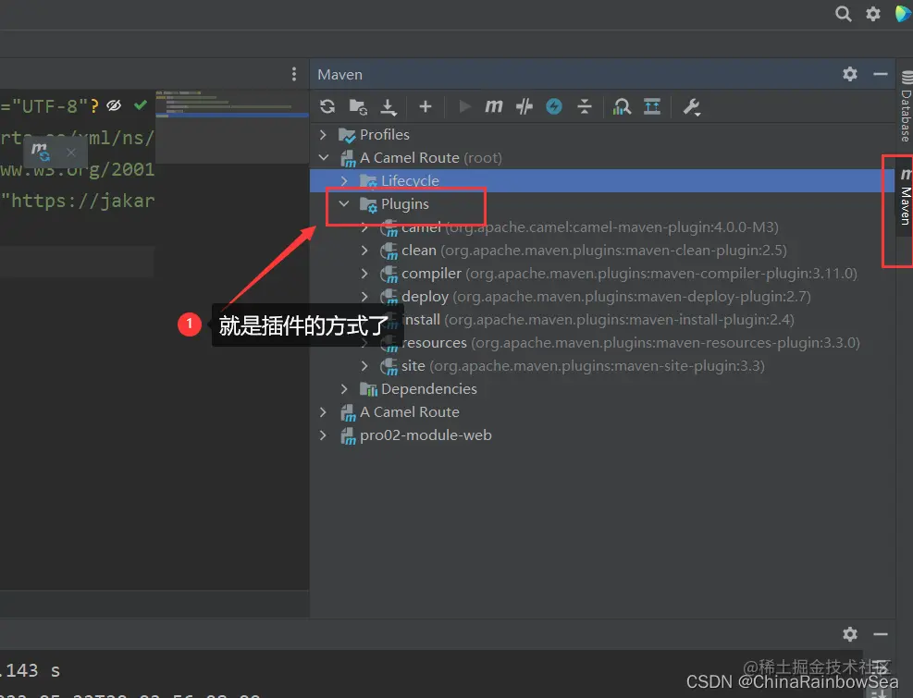
Task: Collapse the A Camel Route (root) node
Action: (323, 158)
